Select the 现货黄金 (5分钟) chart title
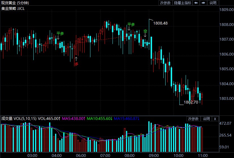 point(15,3)
